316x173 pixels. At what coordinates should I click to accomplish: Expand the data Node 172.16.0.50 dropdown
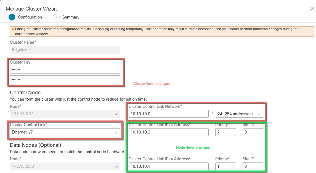[x=65, y=166]
